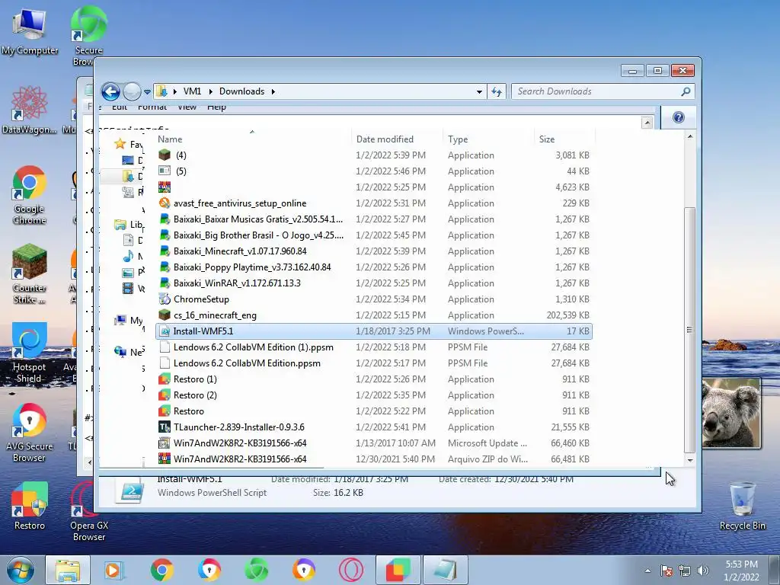This screenshot has height=585, width=780.
Task: Sort files by the Type column header
Action: 458,139
